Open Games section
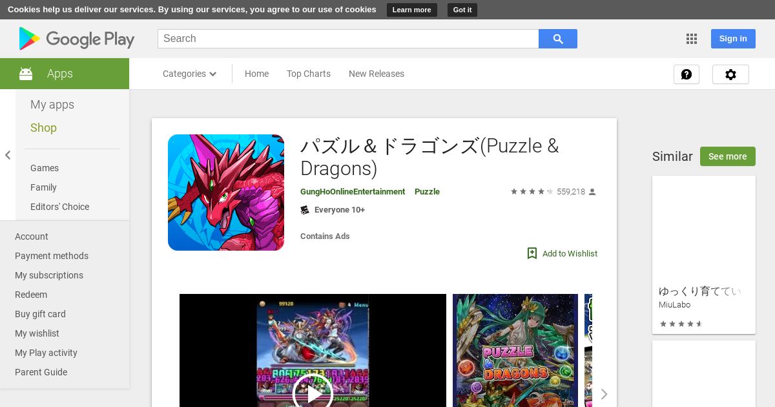 45,168
